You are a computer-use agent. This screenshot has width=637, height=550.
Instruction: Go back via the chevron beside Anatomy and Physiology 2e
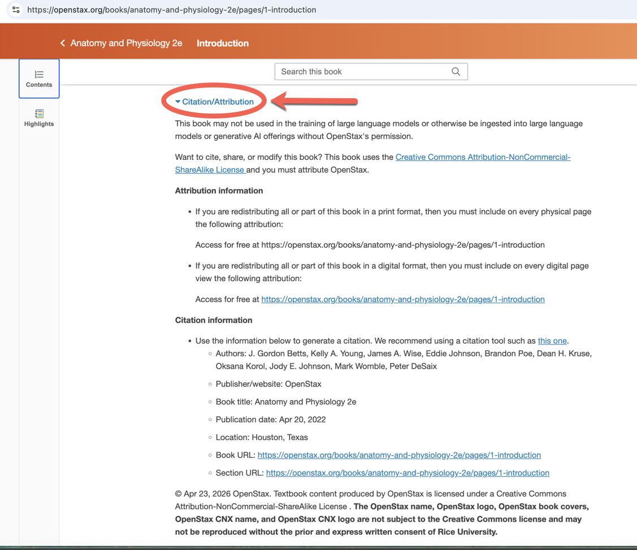pos(63,43)
